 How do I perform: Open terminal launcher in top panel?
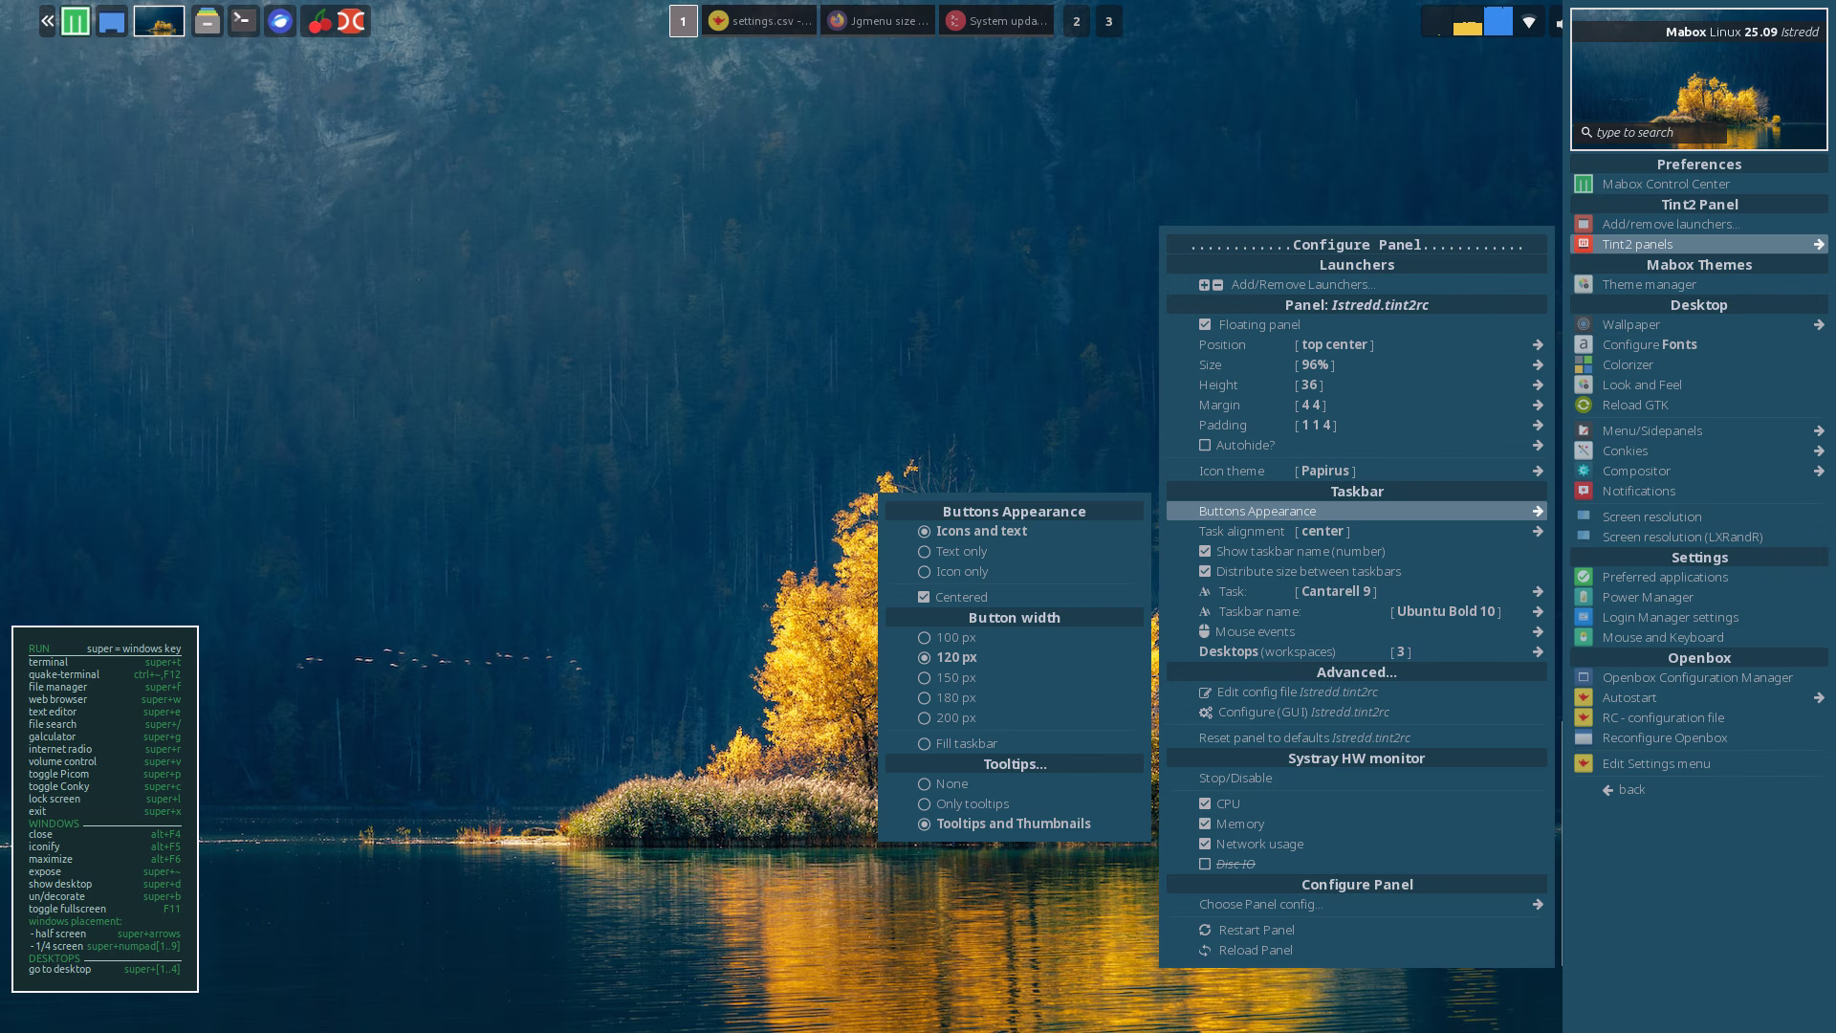[x=244, y=21]
